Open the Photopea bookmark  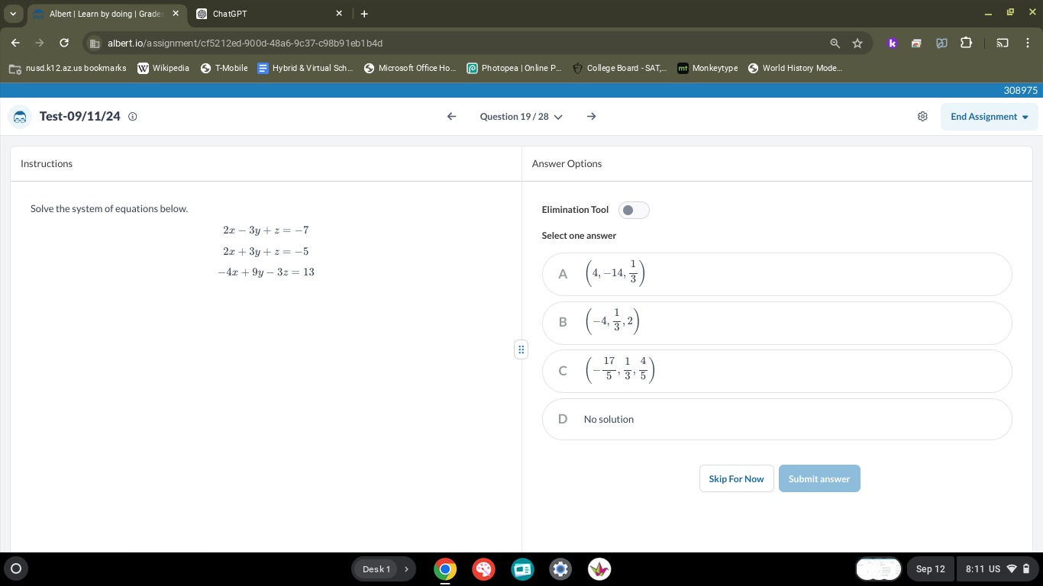point(514,68)
